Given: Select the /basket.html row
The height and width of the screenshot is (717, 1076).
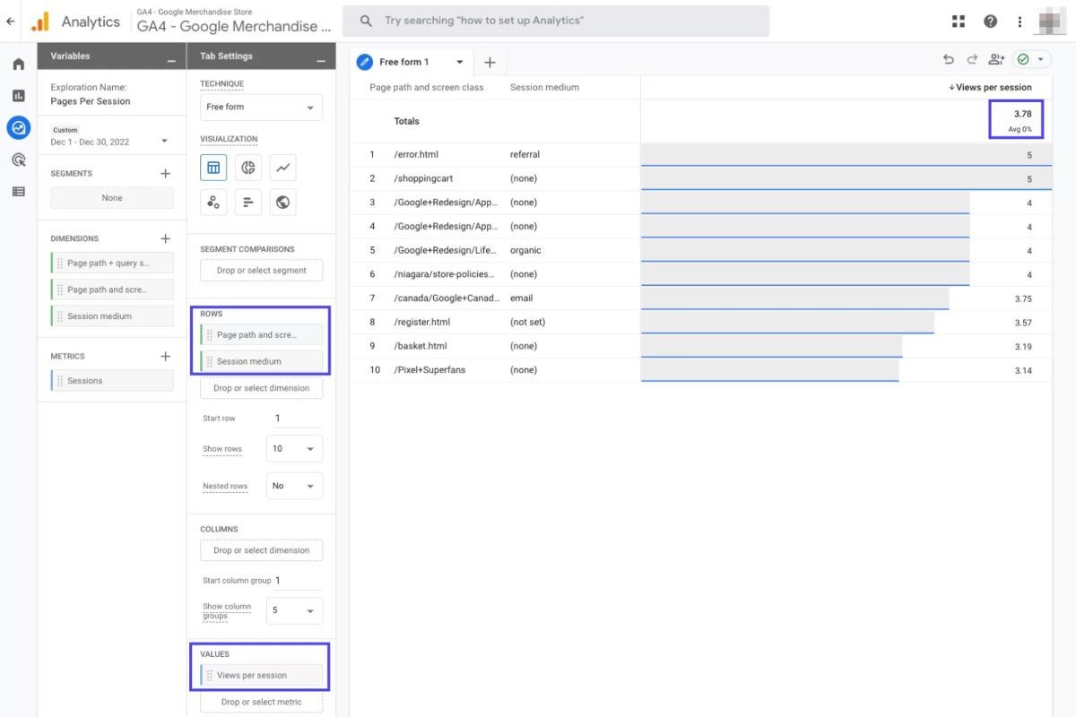Looking at the screenshot, I should [x=701, y=346].
